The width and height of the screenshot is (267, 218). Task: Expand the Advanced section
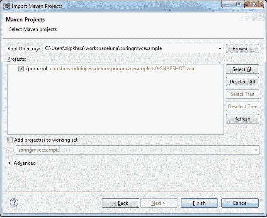pos(10,163)
